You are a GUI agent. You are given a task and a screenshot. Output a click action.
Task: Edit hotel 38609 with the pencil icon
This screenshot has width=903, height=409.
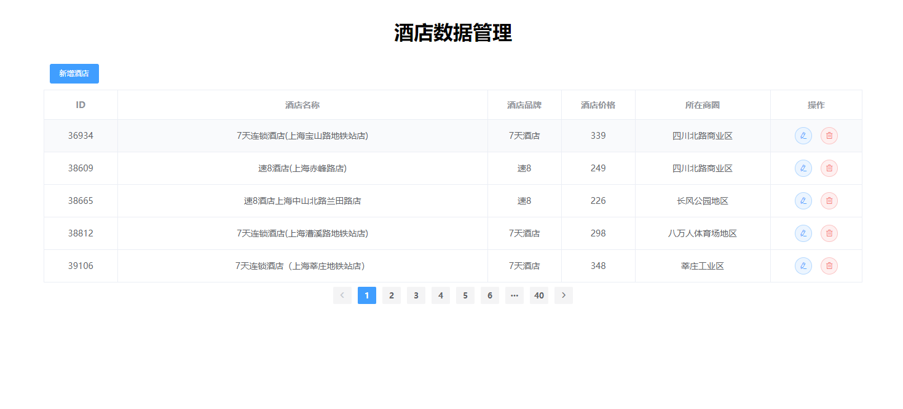(x=803, y=168)
